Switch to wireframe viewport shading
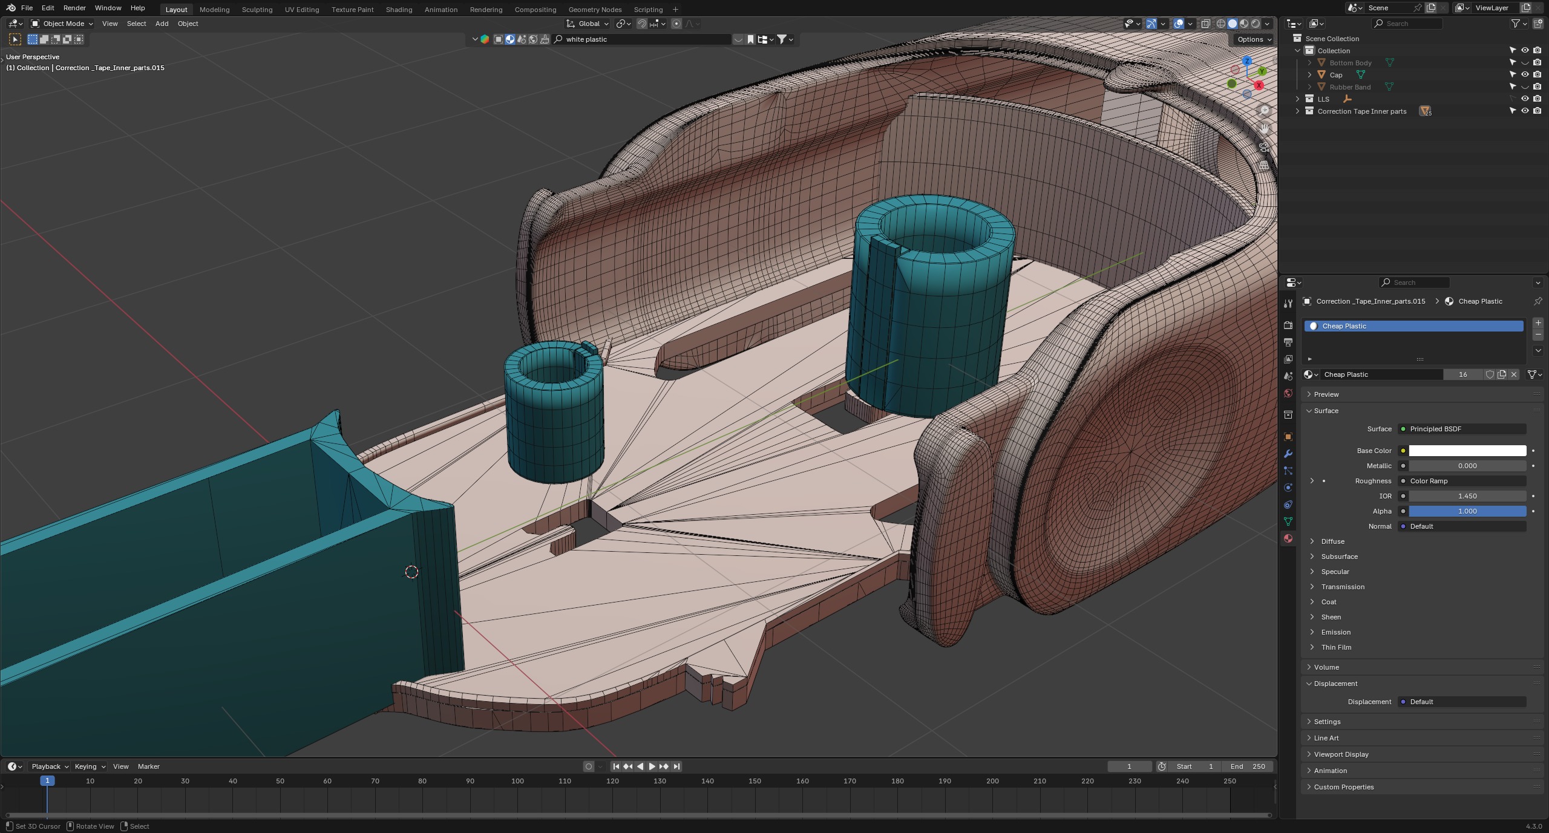Viewport: 1549px width, 833px height. pos(1221,24)
